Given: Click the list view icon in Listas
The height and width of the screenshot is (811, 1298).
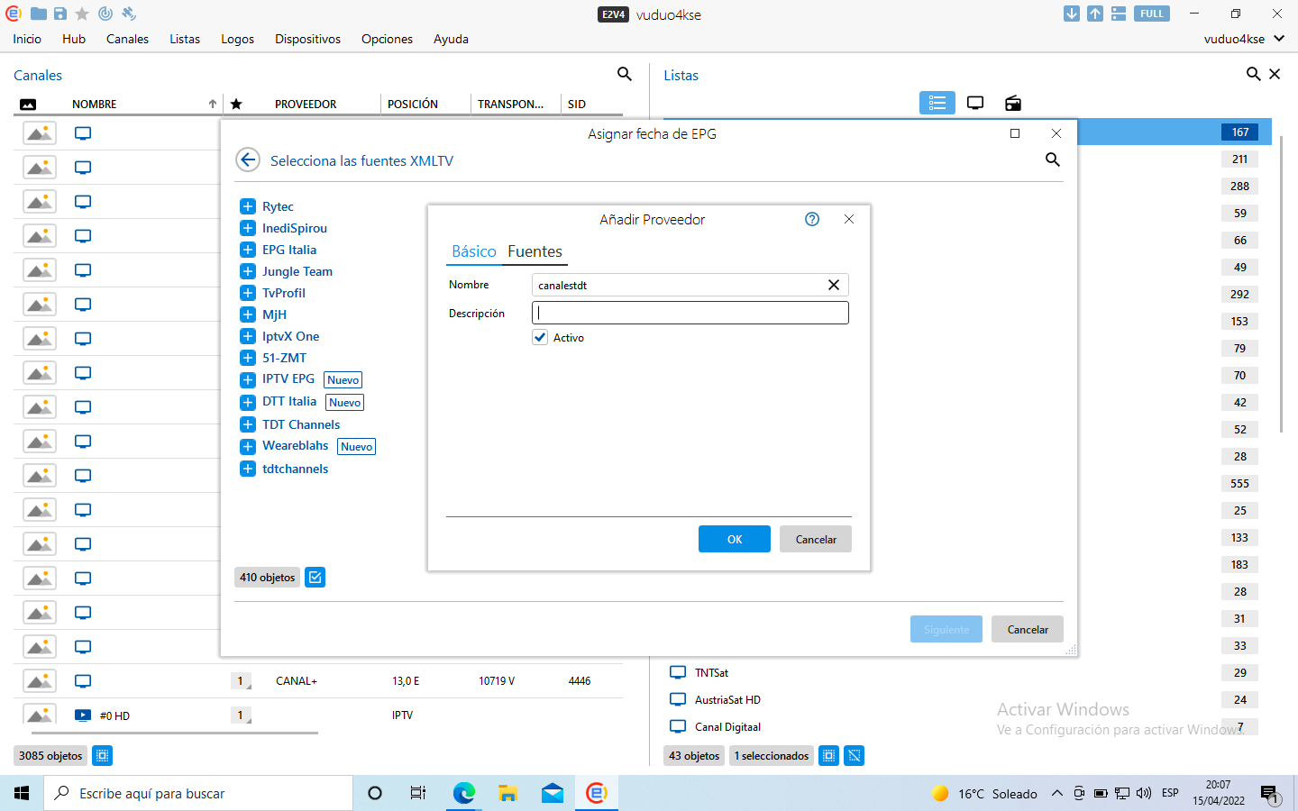Looking at the screenshot, I should [937, 104].
